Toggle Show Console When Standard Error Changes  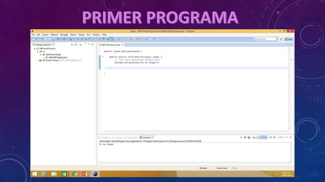click(x=265, y=137)
